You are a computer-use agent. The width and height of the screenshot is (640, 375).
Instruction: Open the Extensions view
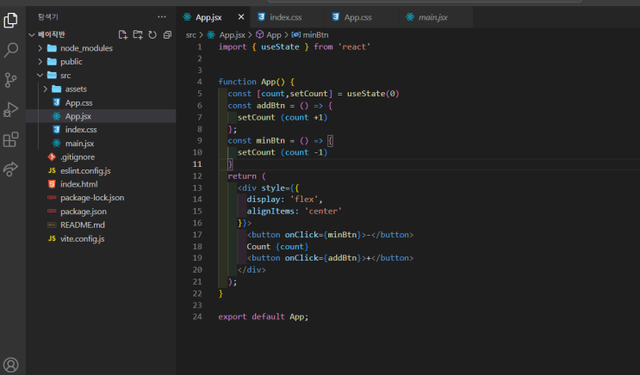point(11,138)
